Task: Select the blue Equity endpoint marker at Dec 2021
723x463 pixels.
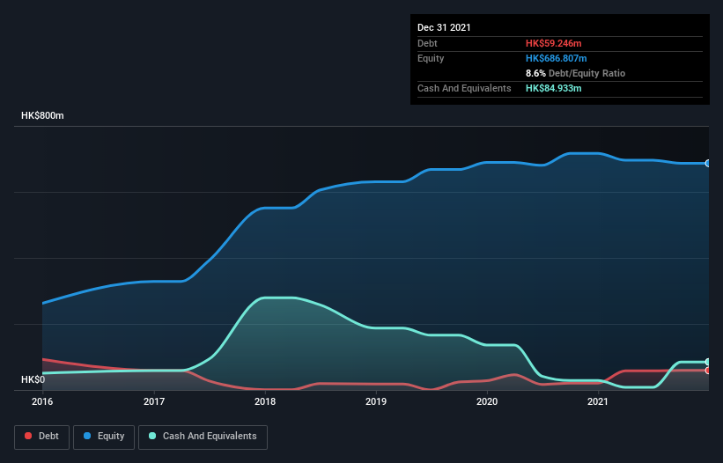Action: pos(707,163)
